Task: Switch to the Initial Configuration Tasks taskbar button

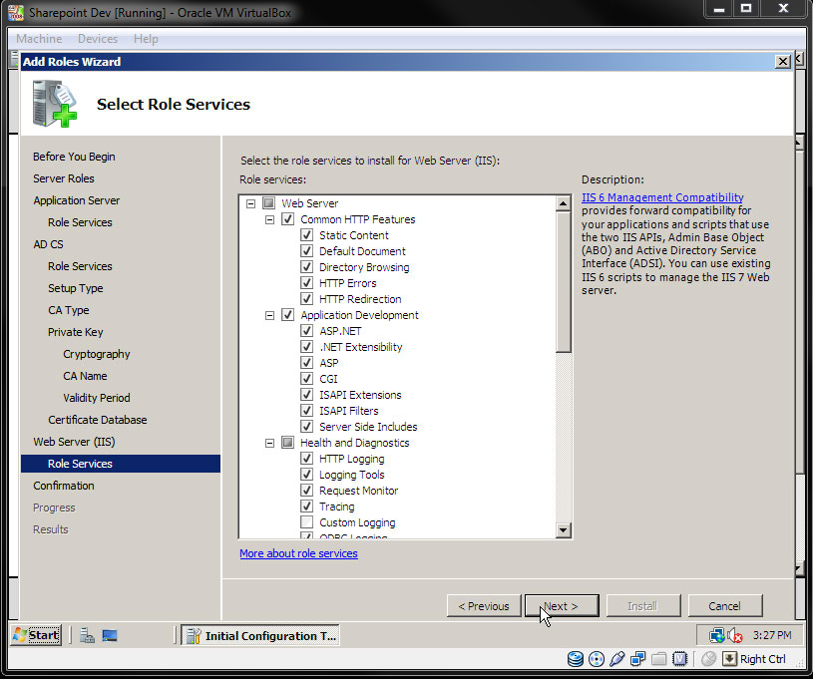Action: (x=259, y=635)
